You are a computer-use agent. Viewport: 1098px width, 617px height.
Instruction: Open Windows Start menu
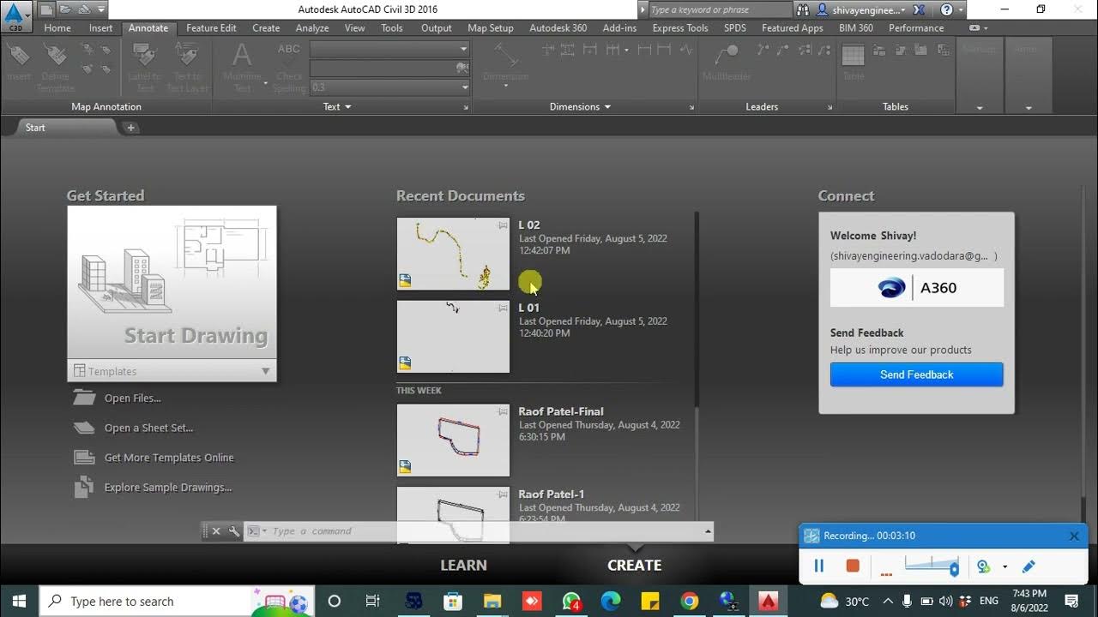point(19,601)
